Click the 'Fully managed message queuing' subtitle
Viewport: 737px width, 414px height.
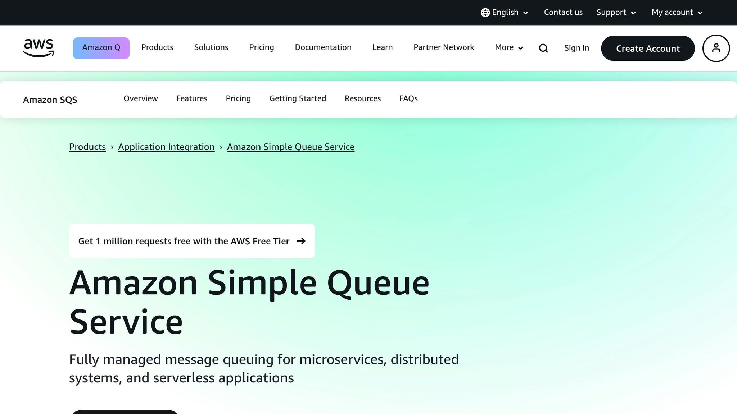point(264,368)
